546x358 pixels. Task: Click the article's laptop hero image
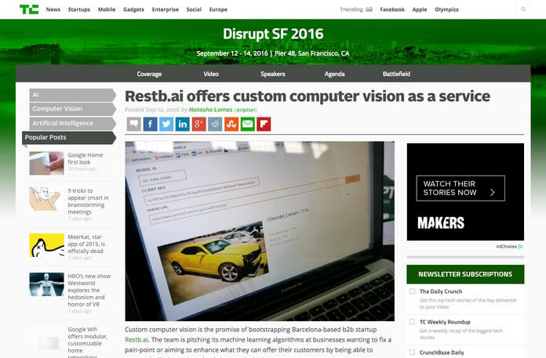click(260, 231)
